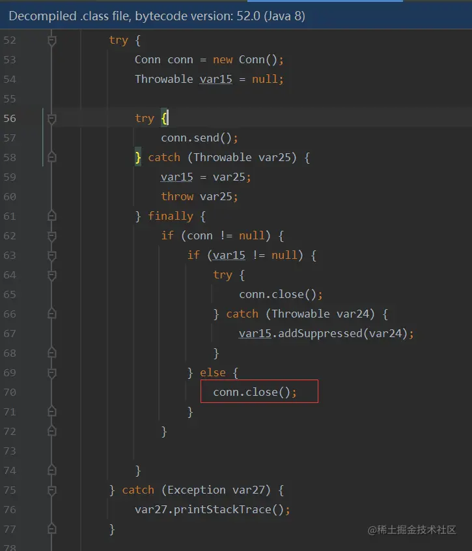The height and width of the screenshot is (551, 472).
Task: Fold the catch Throwable var25 marker, line 58
Action: point(51,157)
